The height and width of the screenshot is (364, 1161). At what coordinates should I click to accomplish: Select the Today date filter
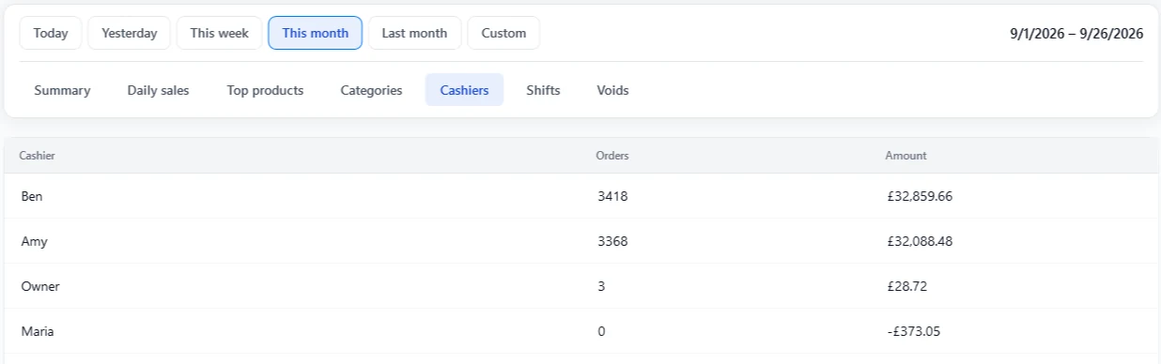tap(51, 33)
